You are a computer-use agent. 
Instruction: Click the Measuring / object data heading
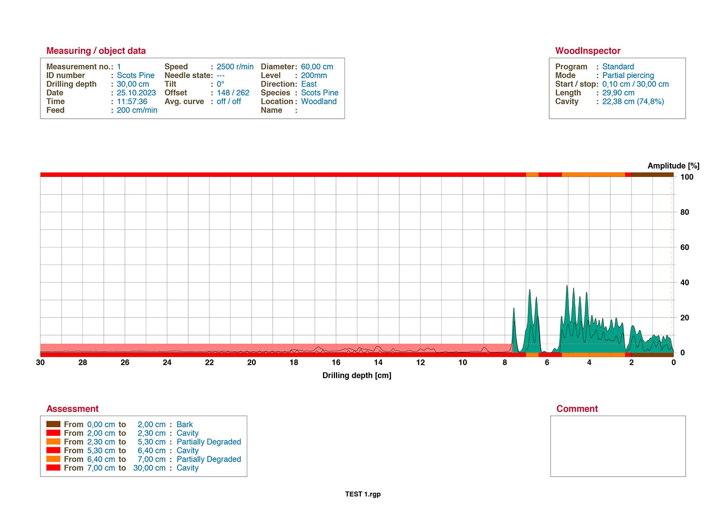96,51
